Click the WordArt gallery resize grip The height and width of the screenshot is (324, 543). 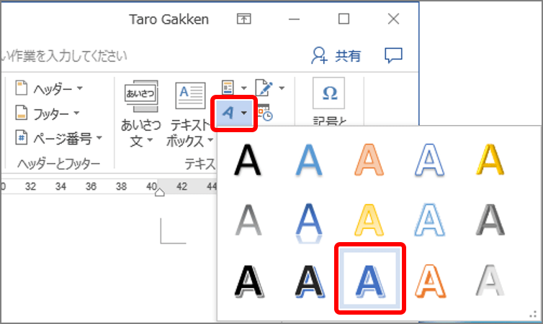[x=533, y=314]
